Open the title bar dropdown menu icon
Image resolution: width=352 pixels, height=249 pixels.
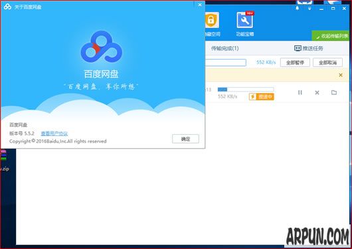click(309, 9)
